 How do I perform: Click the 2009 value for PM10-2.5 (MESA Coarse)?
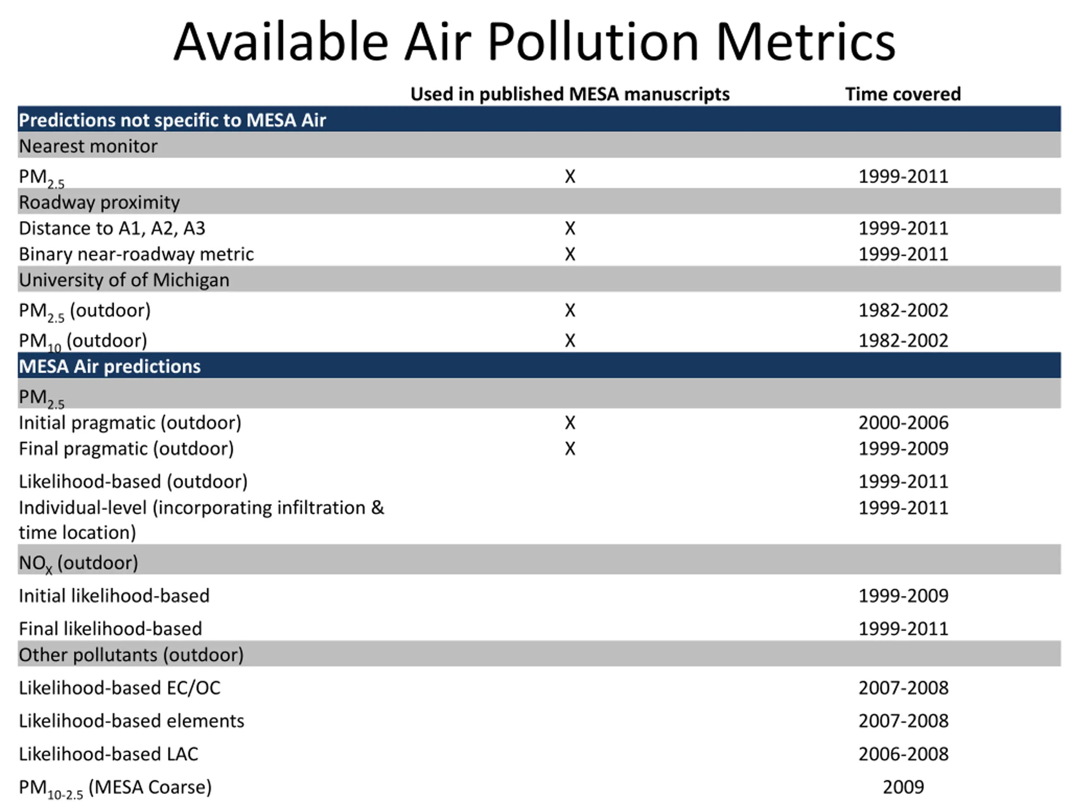coord(903,787)
